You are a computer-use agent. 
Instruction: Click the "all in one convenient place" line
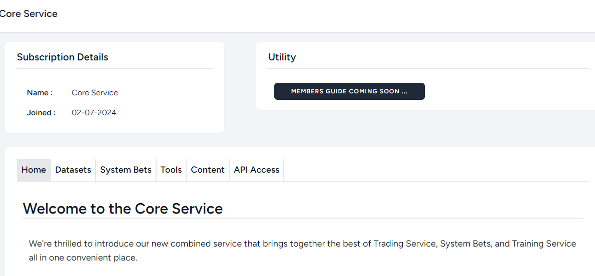[x=83, y=258]
